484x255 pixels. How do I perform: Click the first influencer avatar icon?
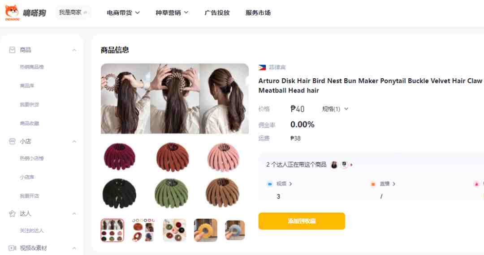pyautogui.click(x=334, y=165)
